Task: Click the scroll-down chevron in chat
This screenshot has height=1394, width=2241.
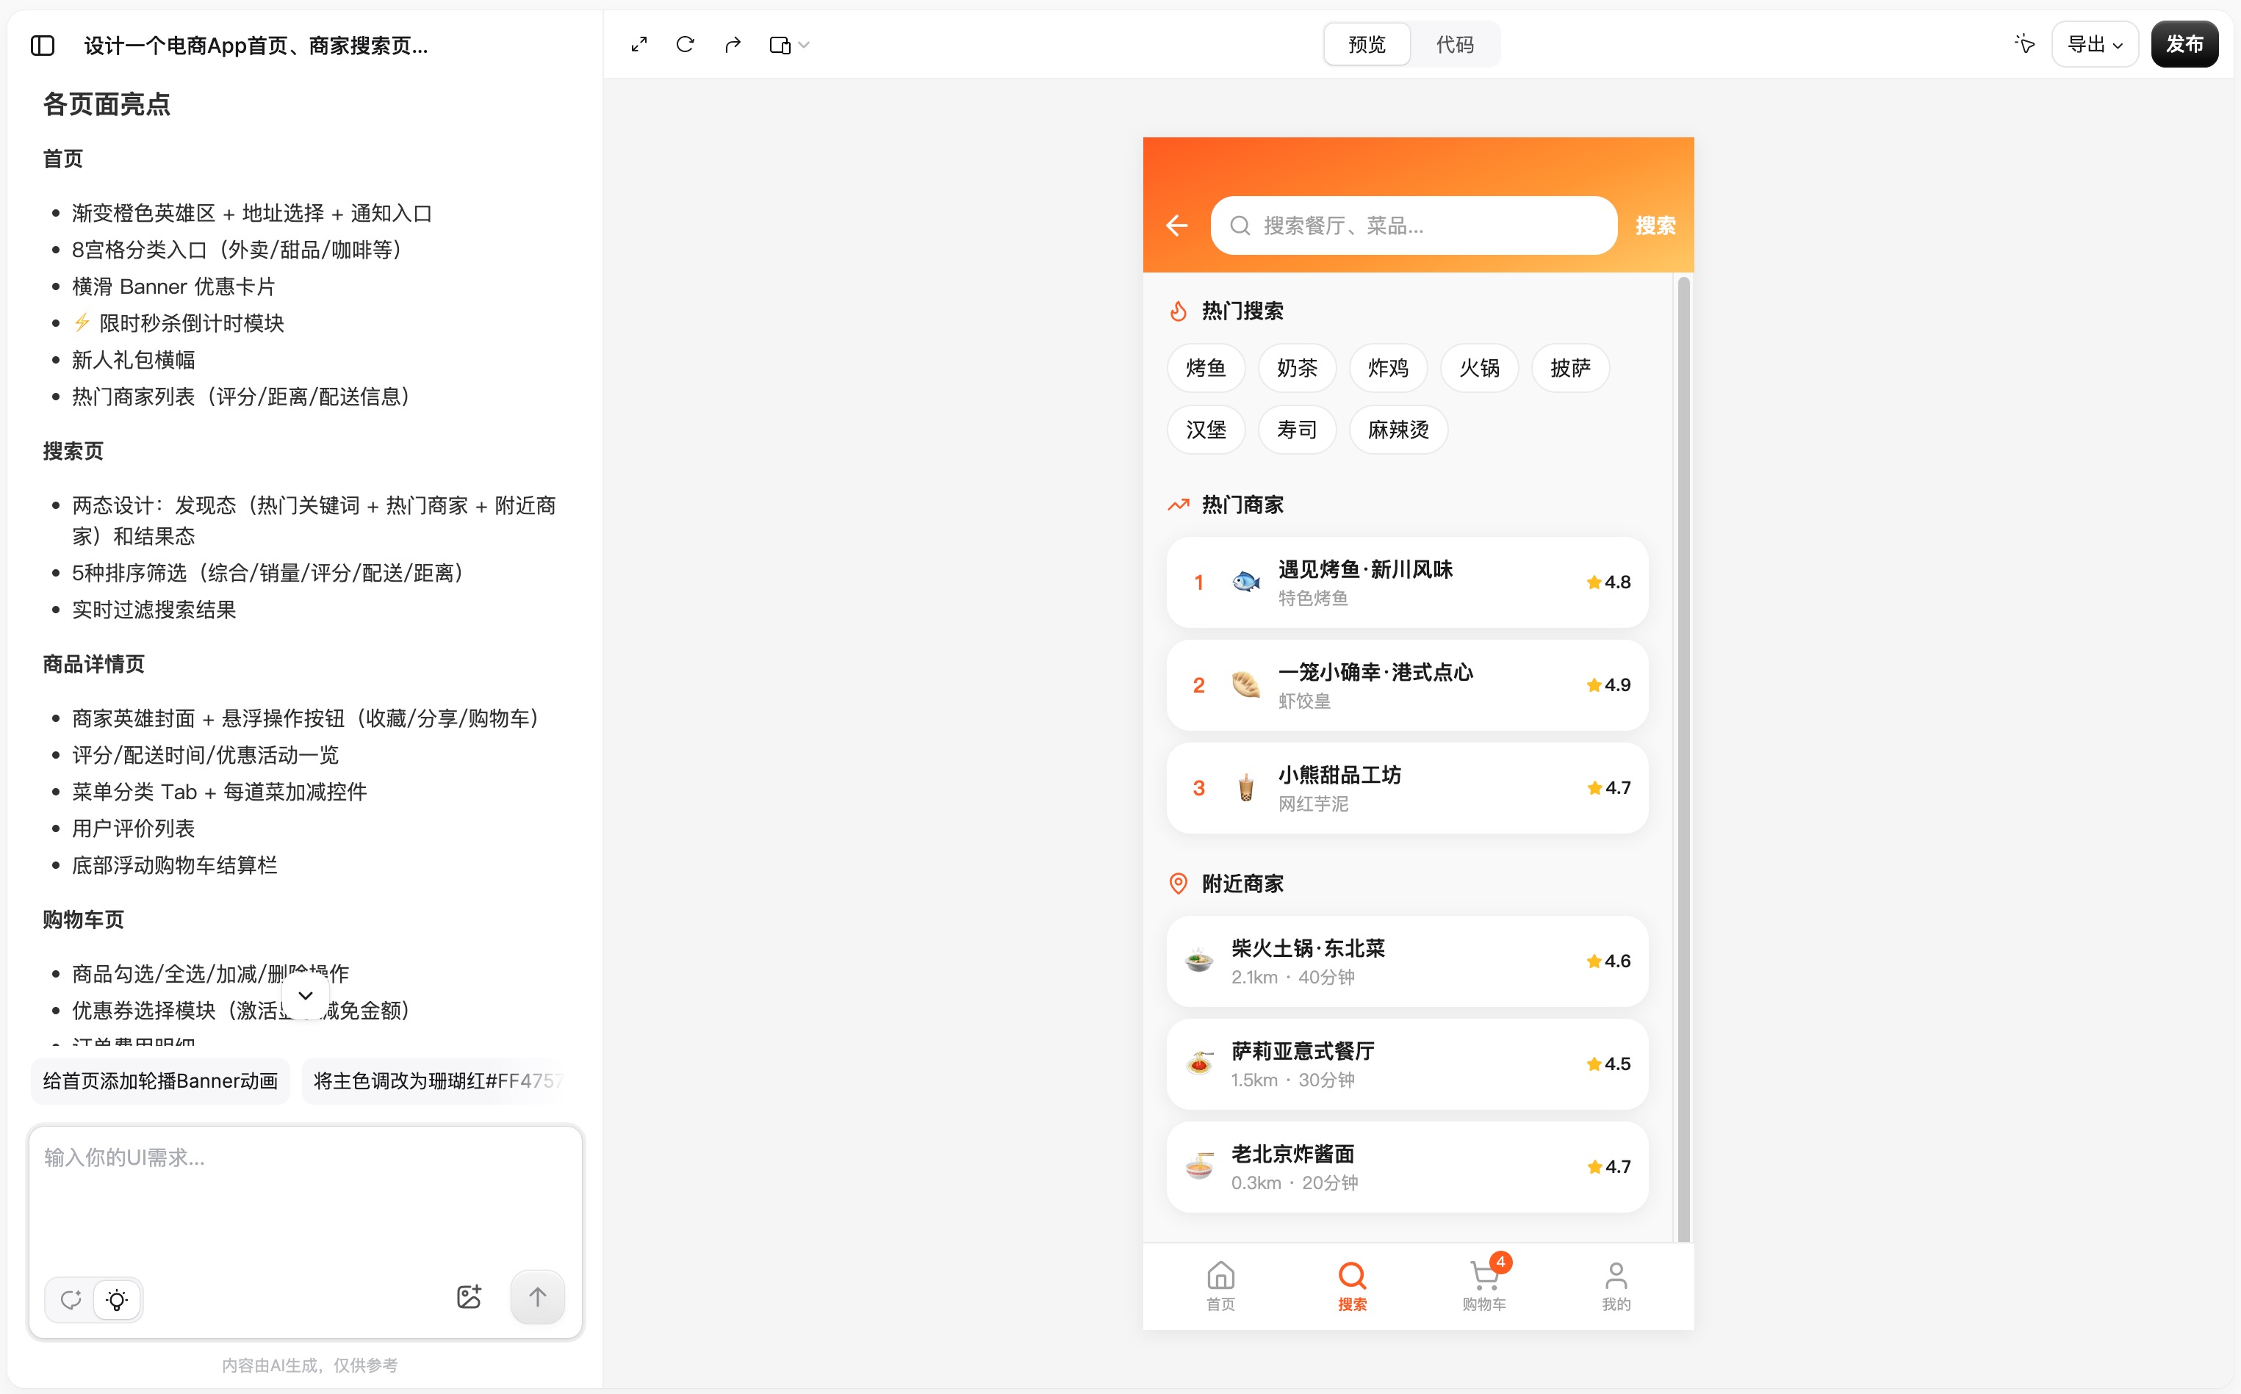Action: click(x=305, y=996)
